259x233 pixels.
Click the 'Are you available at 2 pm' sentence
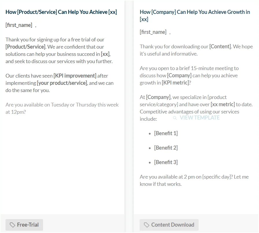194,180
